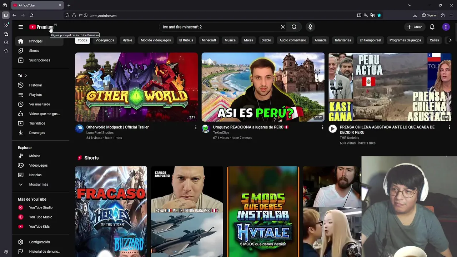The image size is (457, 257).
Task: Open Playlists in the sidebar
Action: point(39,95)
